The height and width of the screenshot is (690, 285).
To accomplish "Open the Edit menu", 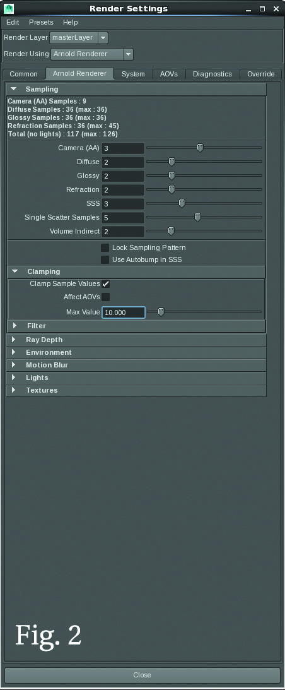I will click(x=13, y=22).
